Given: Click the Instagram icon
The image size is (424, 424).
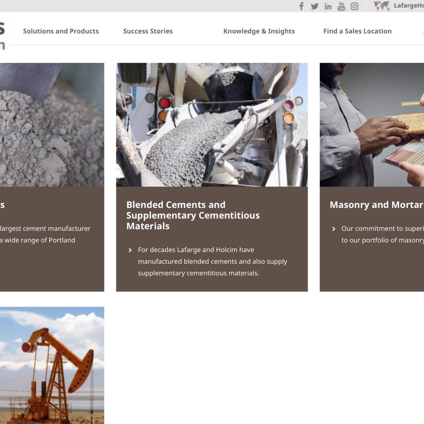Looking at the screenshot, I should [354, 6].
